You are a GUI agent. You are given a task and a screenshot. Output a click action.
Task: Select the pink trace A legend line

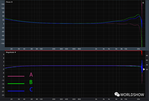[16, 76]
